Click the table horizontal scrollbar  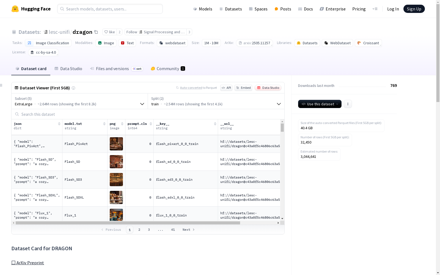[128, 223]
